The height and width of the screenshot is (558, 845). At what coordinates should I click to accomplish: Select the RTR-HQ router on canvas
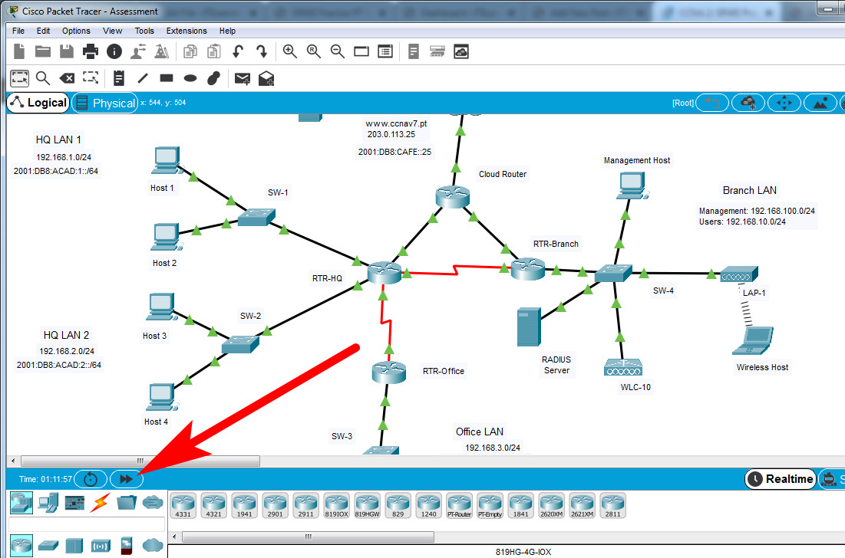[x=385, y=272]
